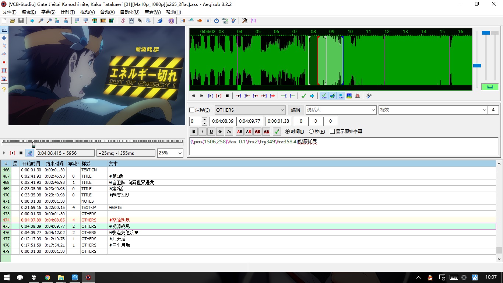Open the Automation manager gear icon
This screenshot has height=283, width=503.
click(160, 21)
